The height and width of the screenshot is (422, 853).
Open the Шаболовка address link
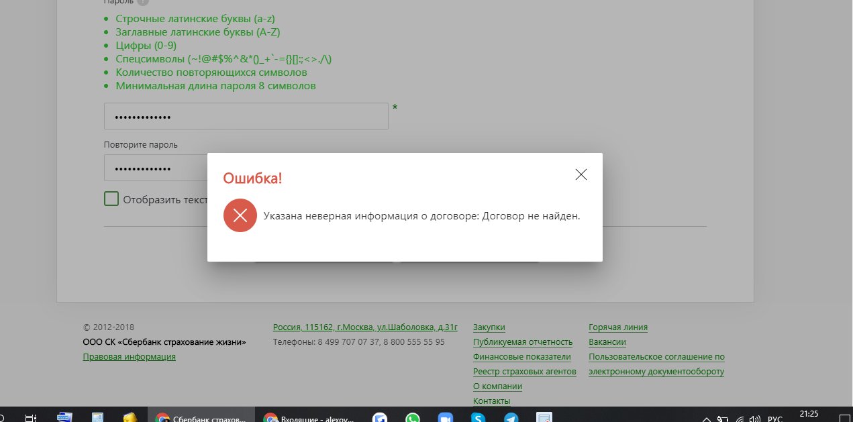(365, 327)
